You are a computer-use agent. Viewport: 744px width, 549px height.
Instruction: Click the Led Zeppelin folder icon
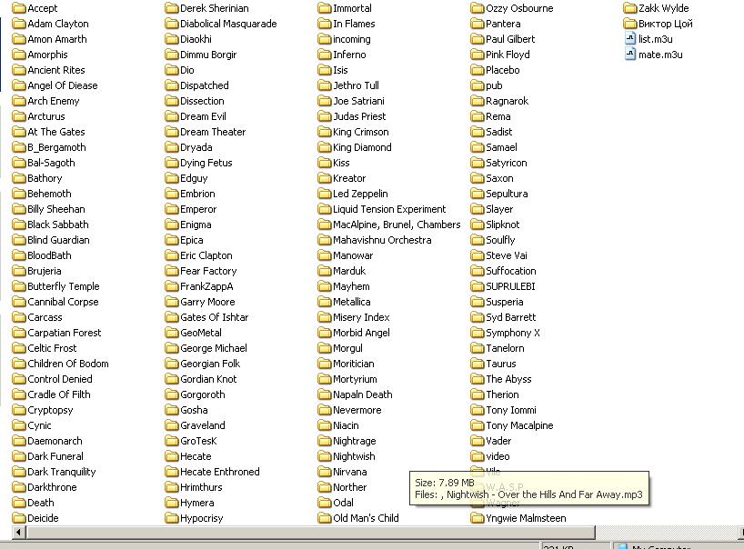coord(325,194)
